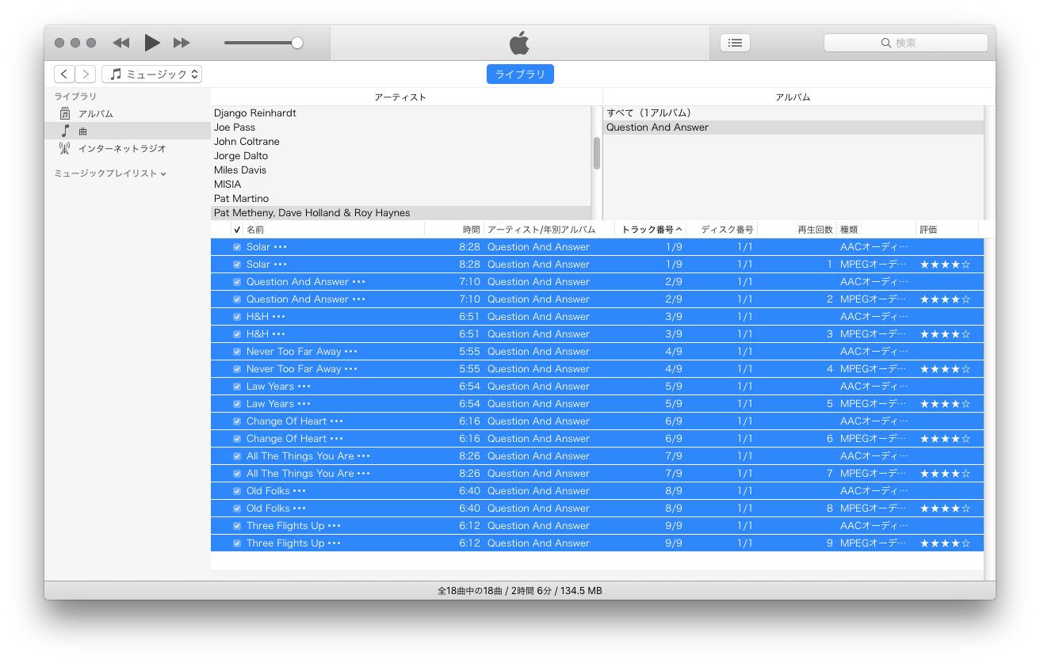Select artist Django Reinhardt
Image resolution: width=1040 pixels, height=663 pixels.
pyautogui.click(x=401, y=113)
